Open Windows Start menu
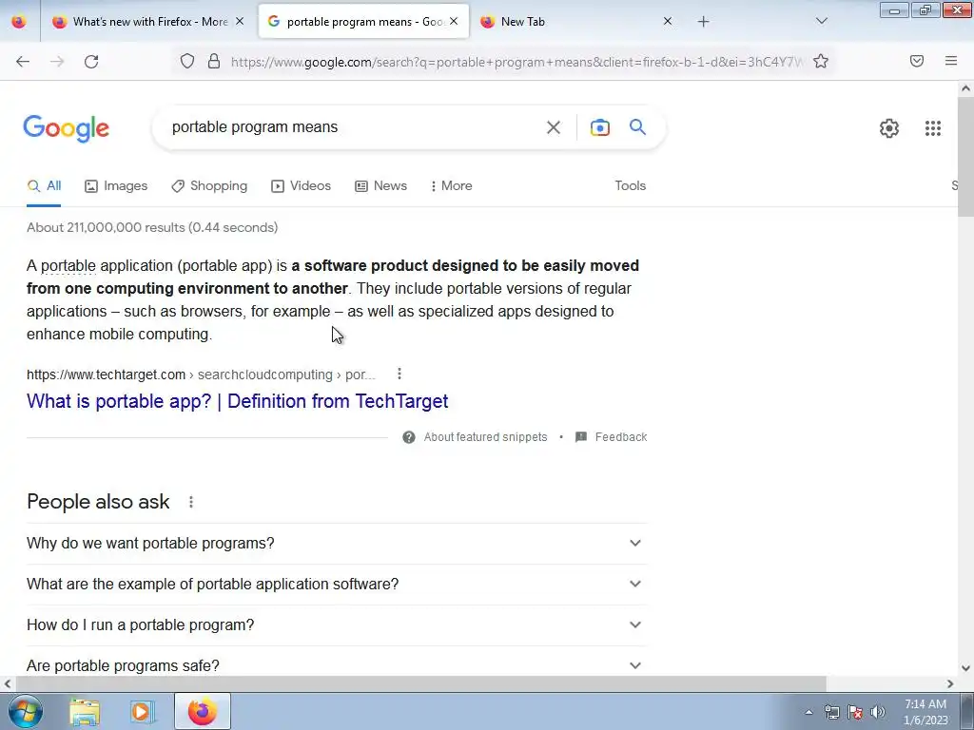 coord(24,711)
